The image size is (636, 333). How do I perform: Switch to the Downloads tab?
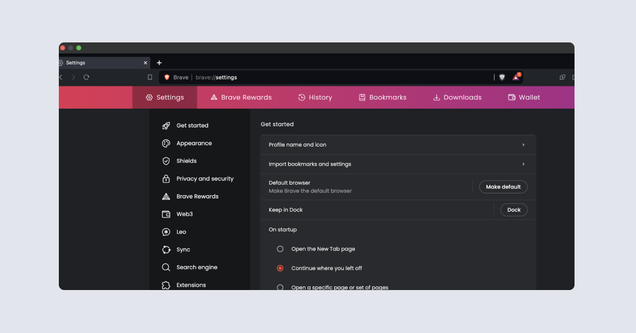[x=457, y=98]
